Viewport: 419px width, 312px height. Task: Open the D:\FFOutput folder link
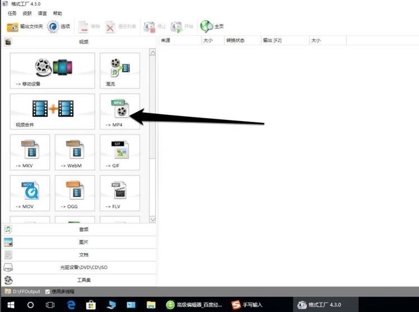click(x=23, y=291)
